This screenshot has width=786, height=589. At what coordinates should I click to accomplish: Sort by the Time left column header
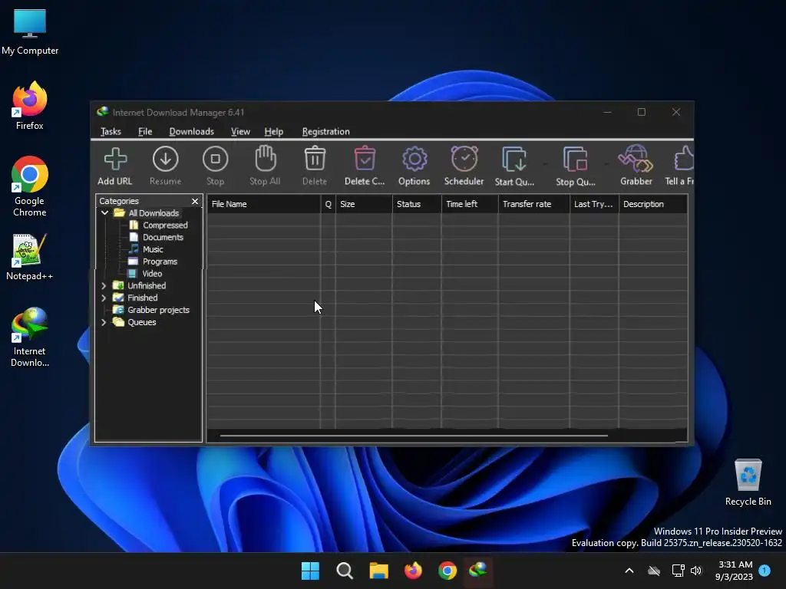470,204
